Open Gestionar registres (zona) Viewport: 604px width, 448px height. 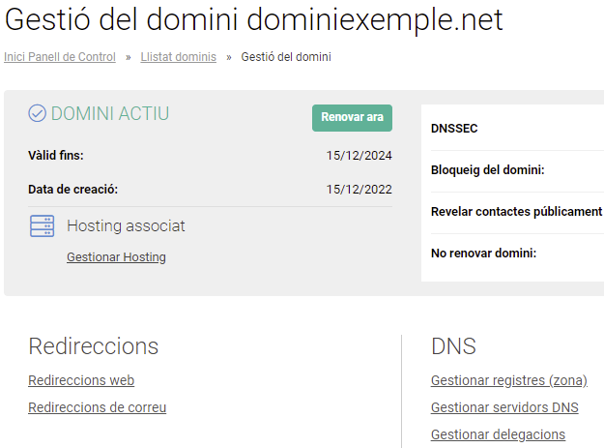pos(508,380)
